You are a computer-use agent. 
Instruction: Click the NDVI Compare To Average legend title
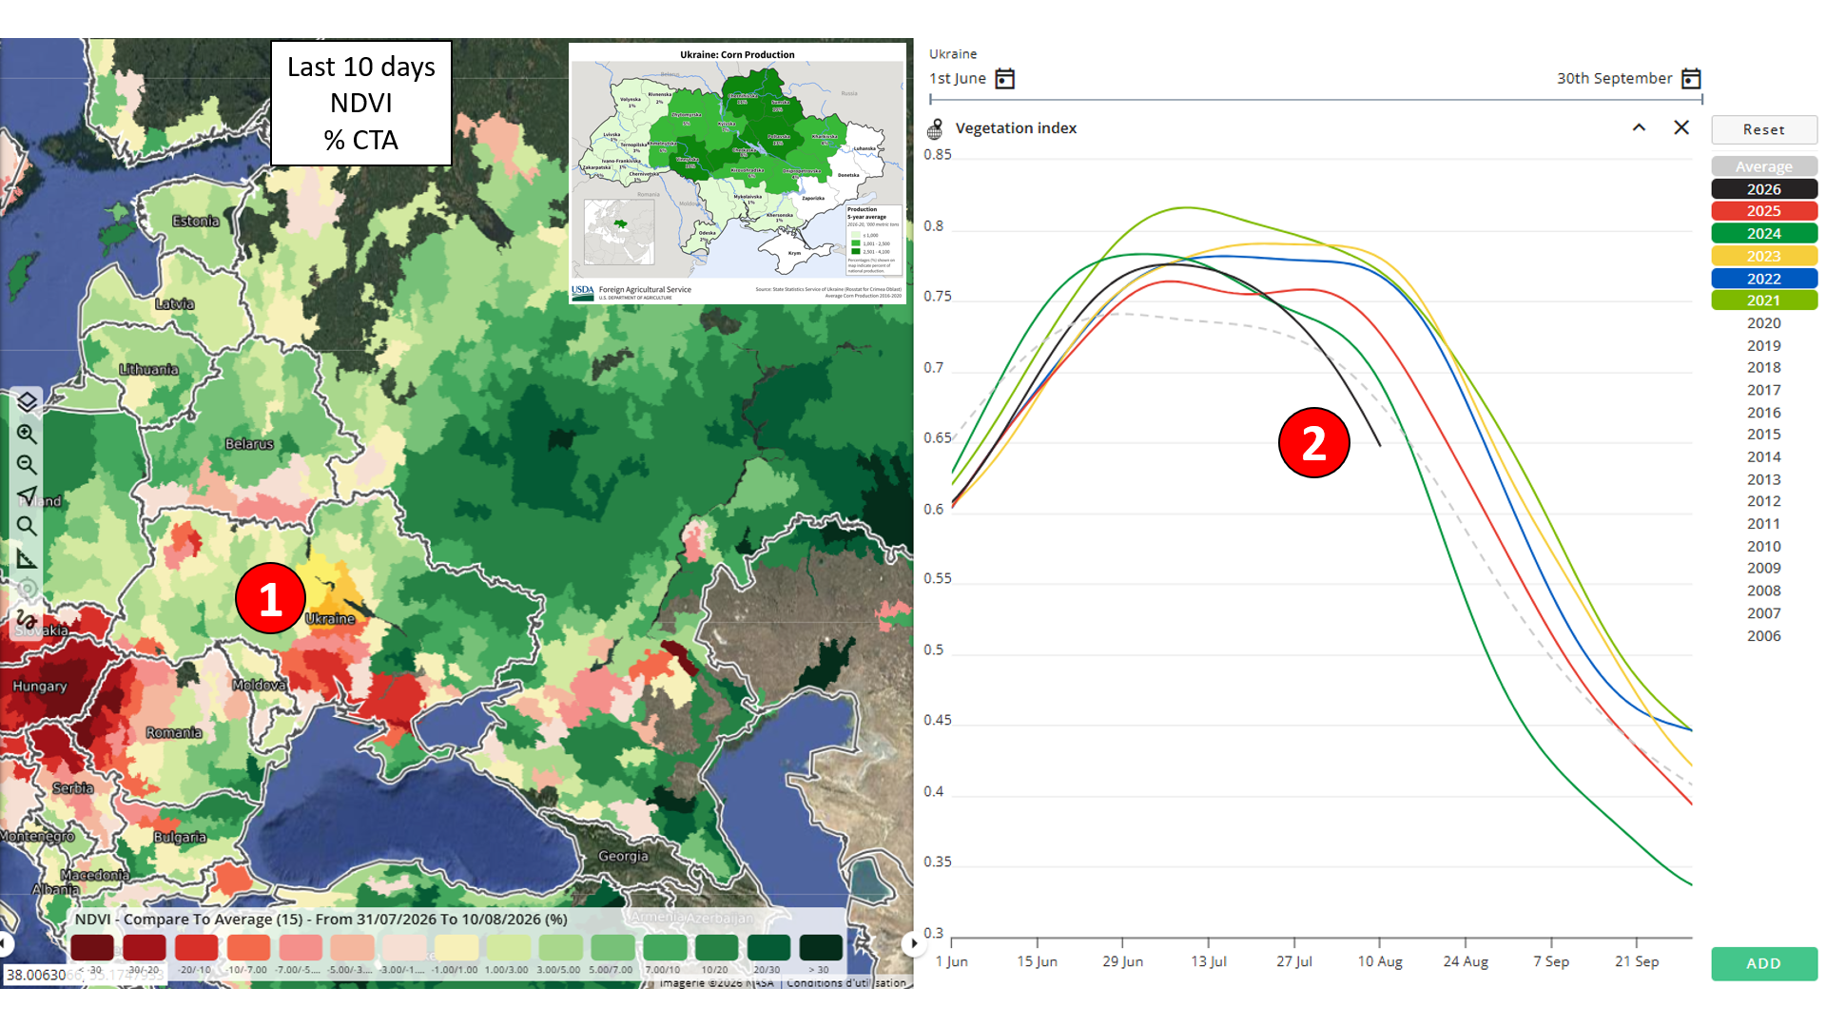[321, 920]
